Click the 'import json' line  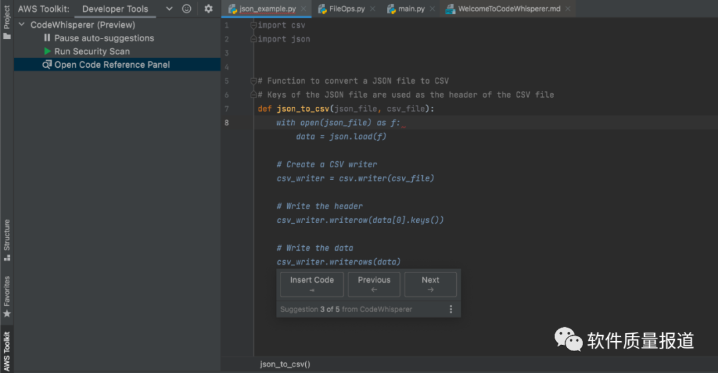(284, 39)
